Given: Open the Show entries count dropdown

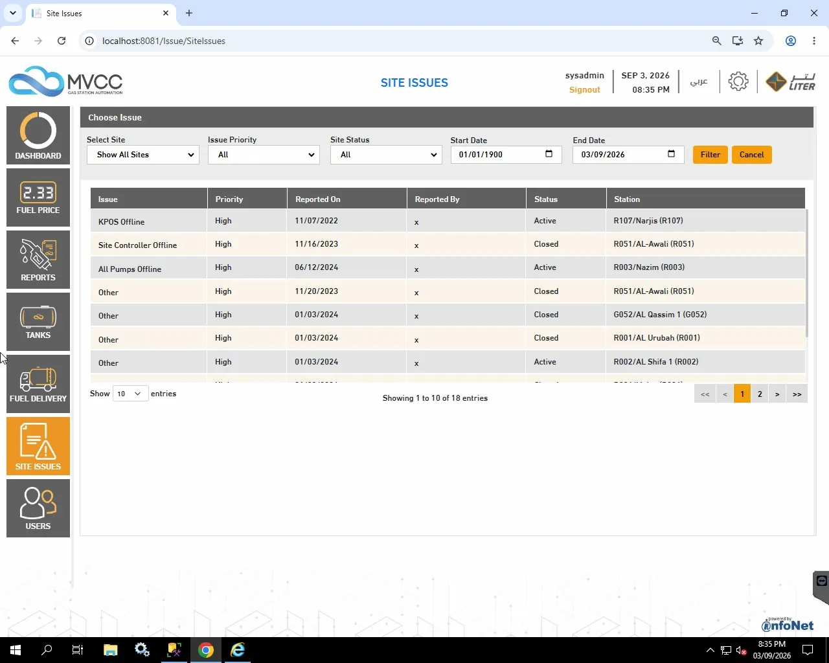Looking at the screenshot, I should click(x=130, y=394).
